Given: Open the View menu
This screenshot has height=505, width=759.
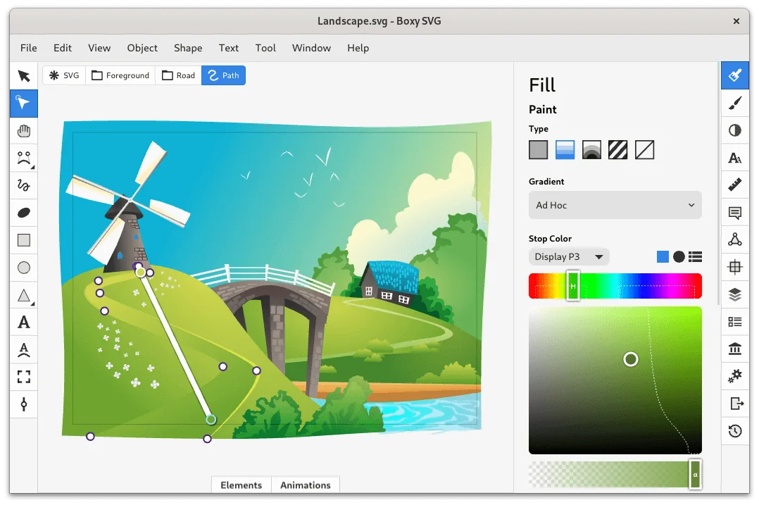Looking at the screenshot, I should click(x=99, y=48).
